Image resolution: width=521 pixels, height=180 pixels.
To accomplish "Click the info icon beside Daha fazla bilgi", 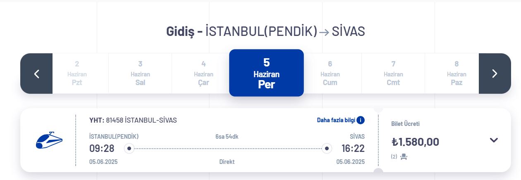I will click(361, 120).
